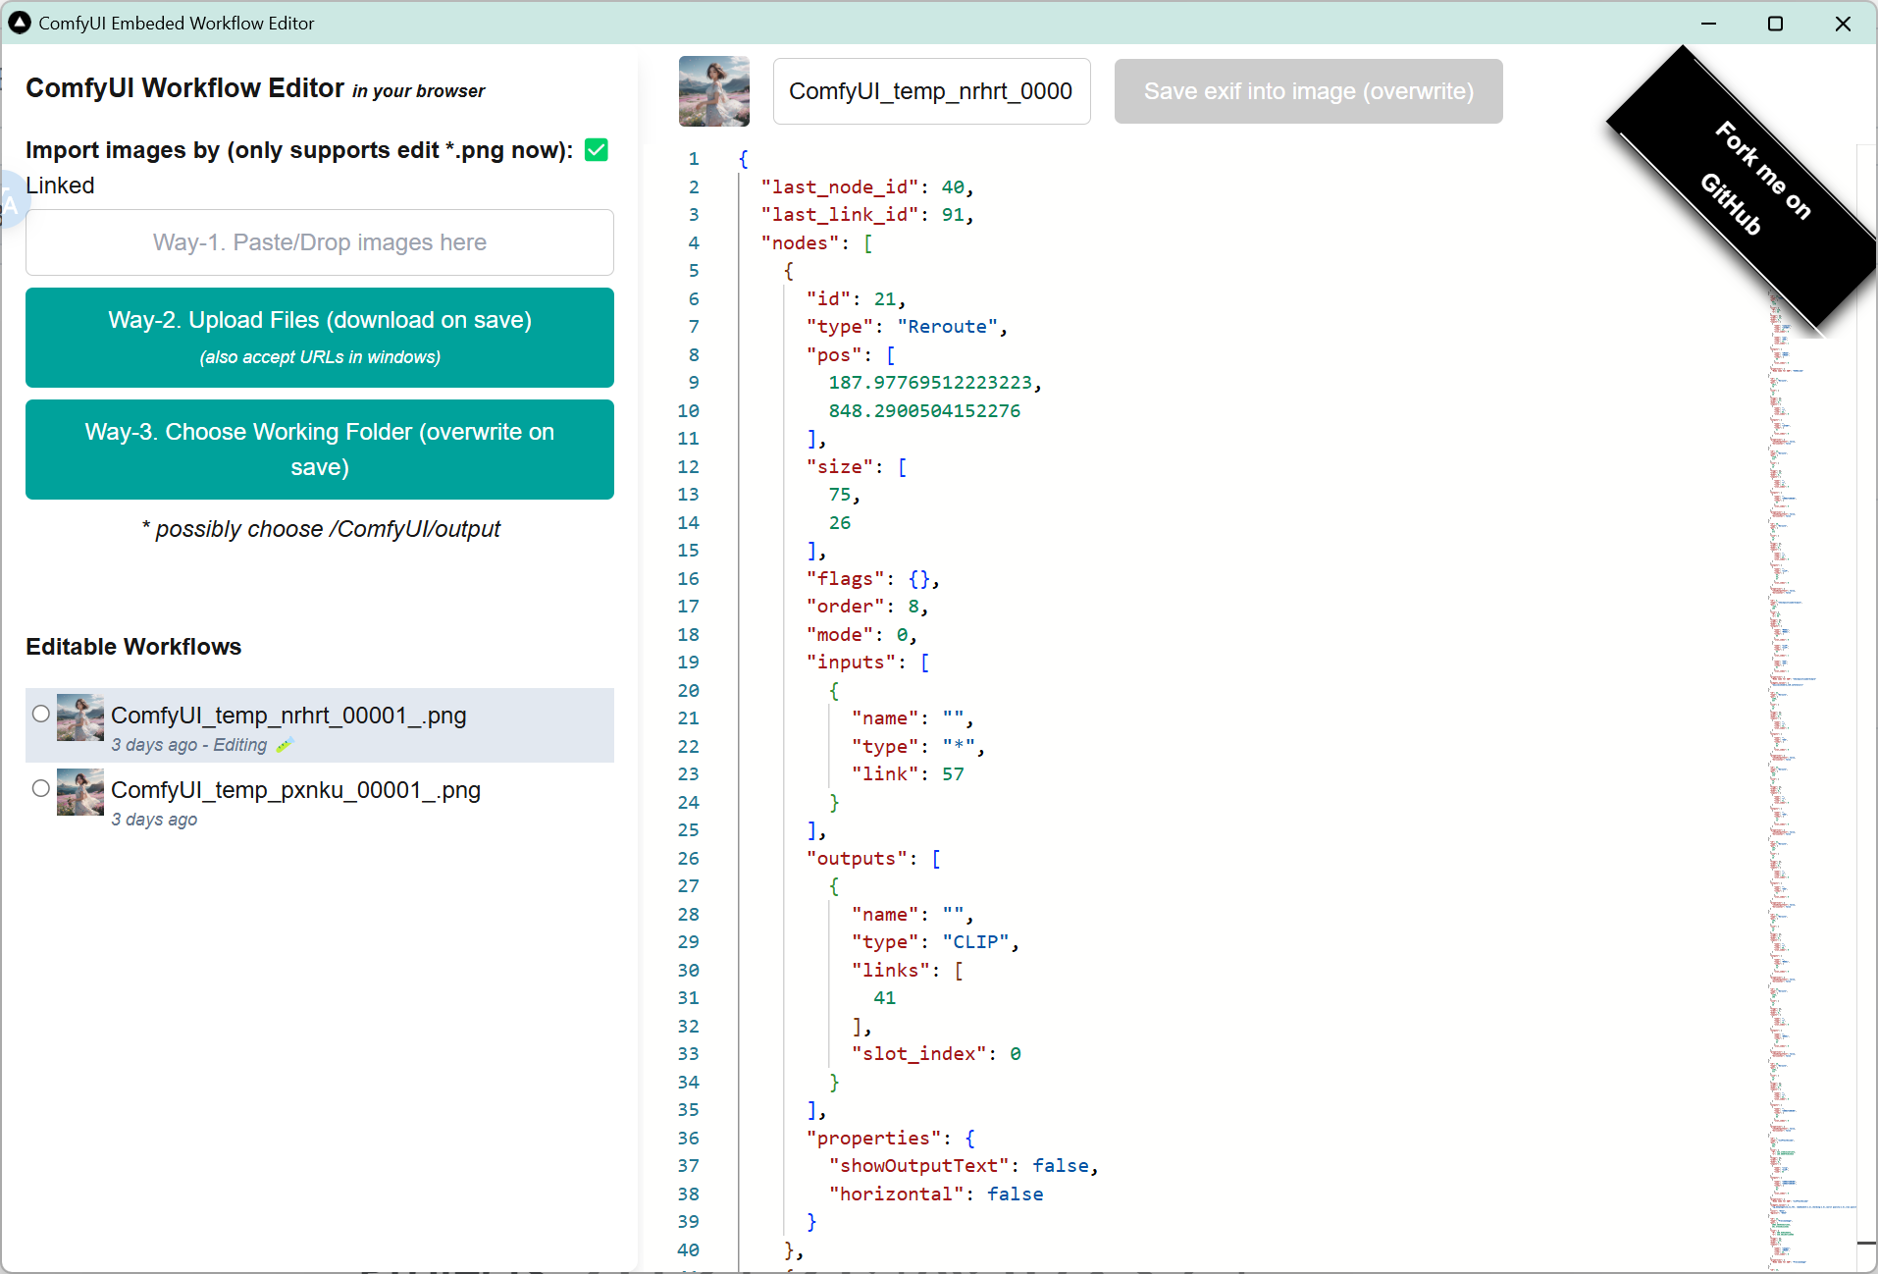Click the value 848.2900504152276

pos(924,411)
